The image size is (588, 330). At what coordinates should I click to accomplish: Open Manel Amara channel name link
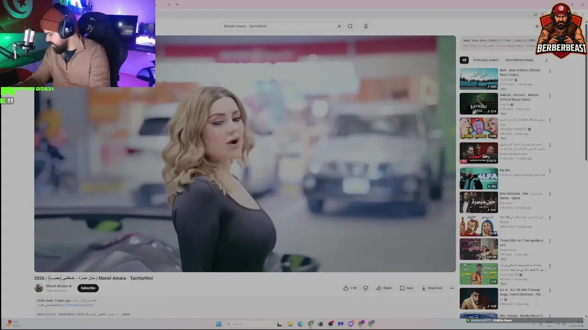(x=57, y=286)
